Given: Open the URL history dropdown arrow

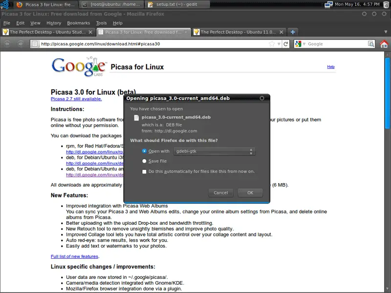Looking at the screenshot, I should pyautogui.click(x=279, y=44).
